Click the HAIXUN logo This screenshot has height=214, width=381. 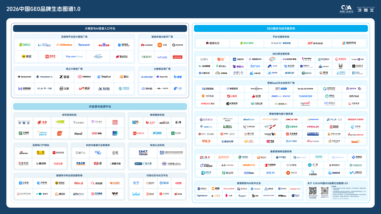[x=313, y=126]
